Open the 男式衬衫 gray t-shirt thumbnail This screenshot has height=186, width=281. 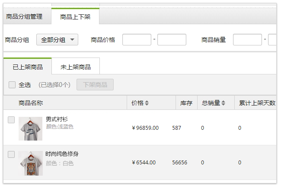coord(30,128)
